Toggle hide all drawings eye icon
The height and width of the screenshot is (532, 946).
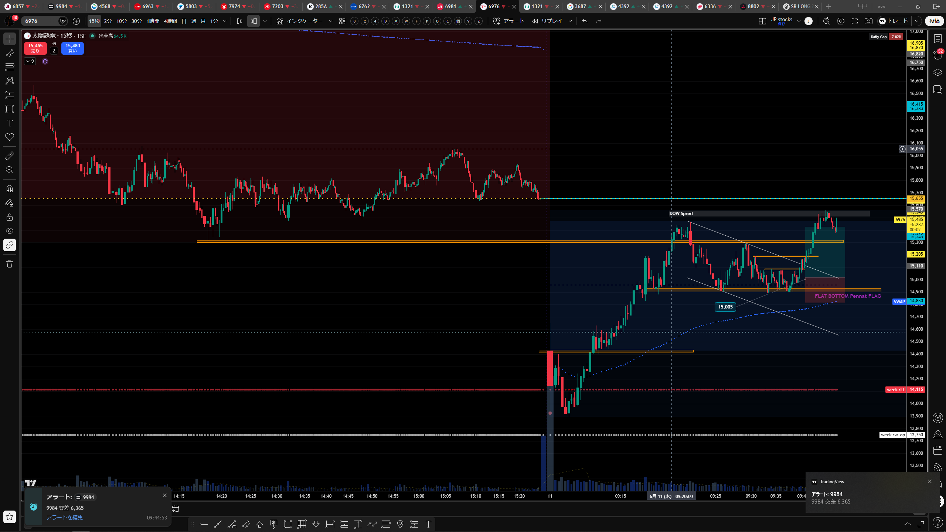click(x=10, y=231)
